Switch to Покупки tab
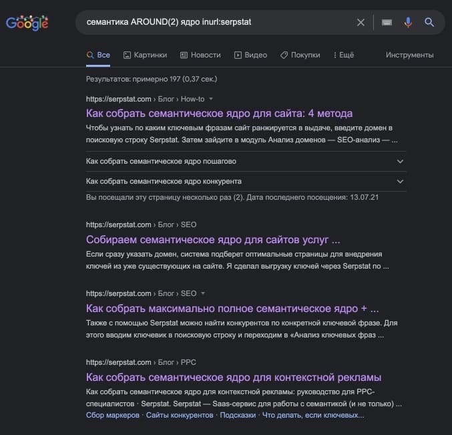 300,55
